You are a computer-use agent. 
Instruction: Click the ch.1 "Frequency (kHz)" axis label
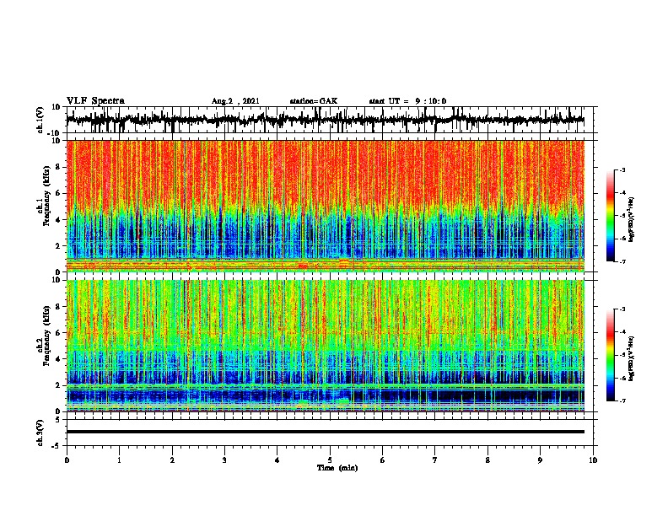(46, 196)
